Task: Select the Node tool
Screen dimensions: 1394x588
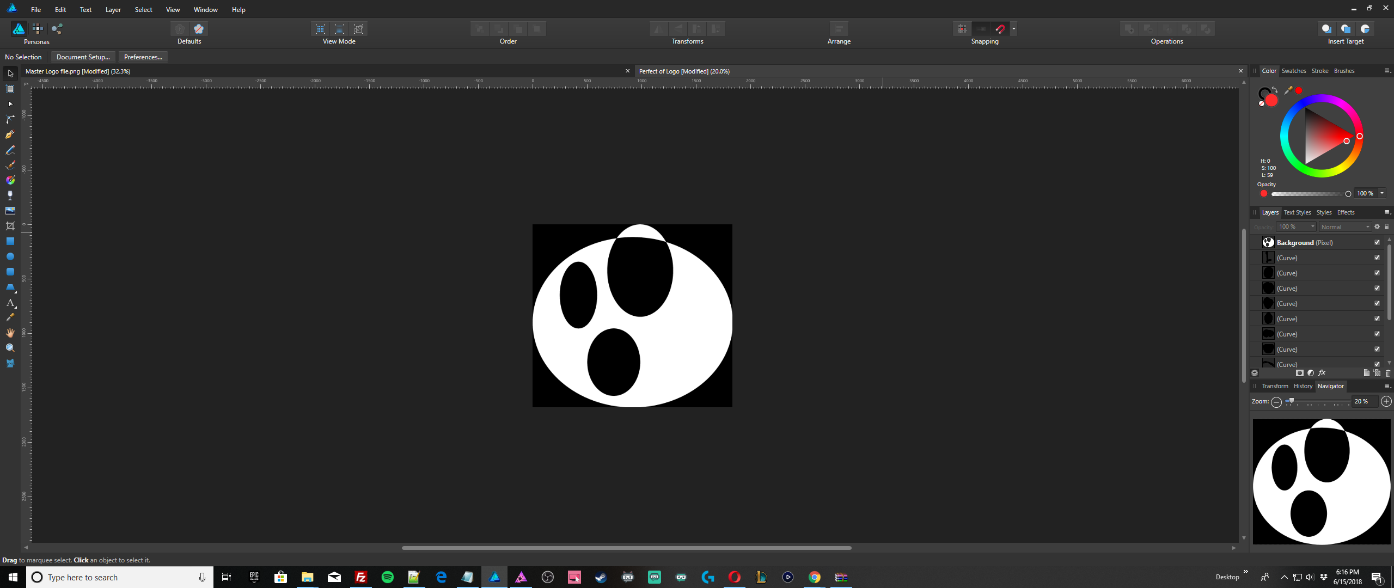Action: point(10,104)
